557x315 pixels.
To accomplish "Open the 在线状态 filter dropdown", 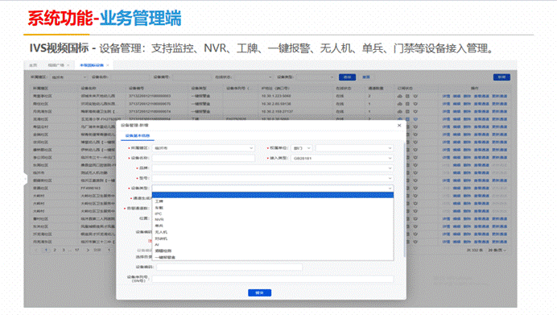I will (x=253, y=77).
